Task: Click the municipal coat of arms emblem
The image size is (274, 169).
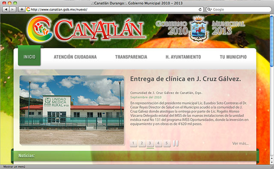Action: 199,29
